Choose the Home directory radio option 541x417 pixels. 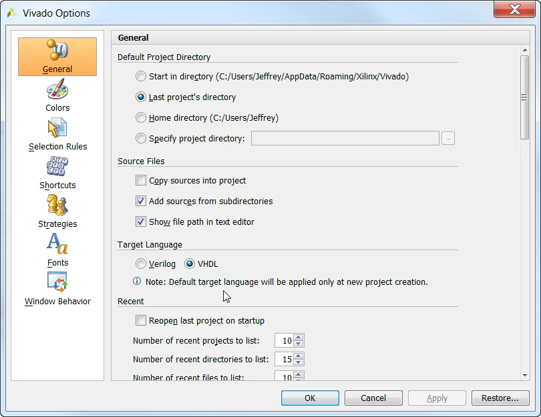pos(141,117)
